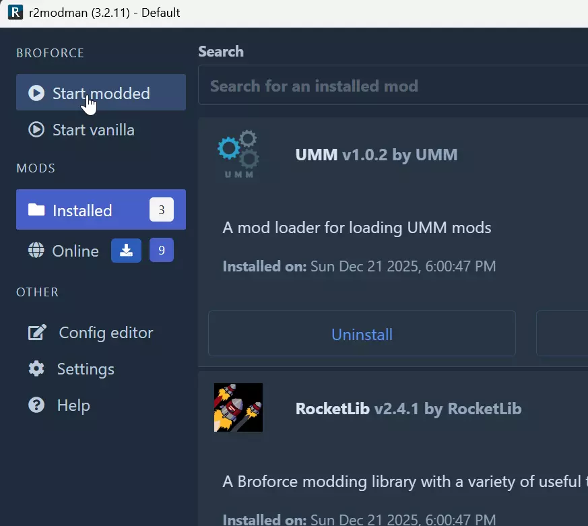588x526 pixels.
Task: Focus the installed mod search field
Action: pos(393,86)
